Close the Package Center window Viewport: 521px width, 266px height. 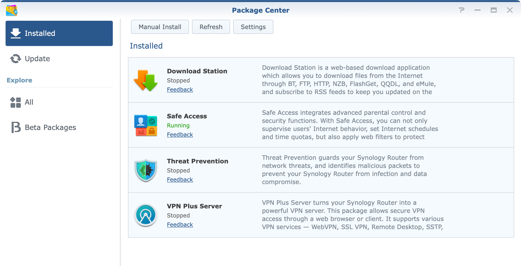point(510,10)
